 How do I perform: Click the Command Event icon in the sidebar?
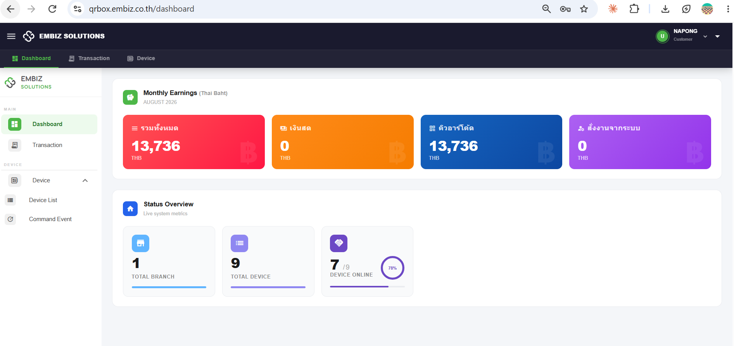click(x=10, y=219)
